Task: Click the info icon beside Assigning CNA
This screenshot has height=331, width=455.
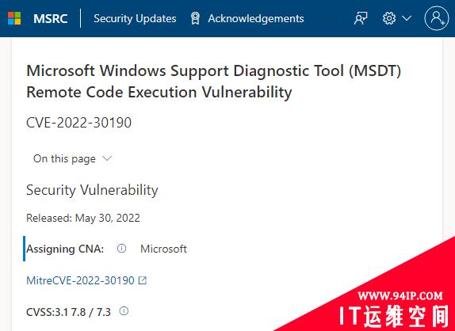Action: pos(121,249)
